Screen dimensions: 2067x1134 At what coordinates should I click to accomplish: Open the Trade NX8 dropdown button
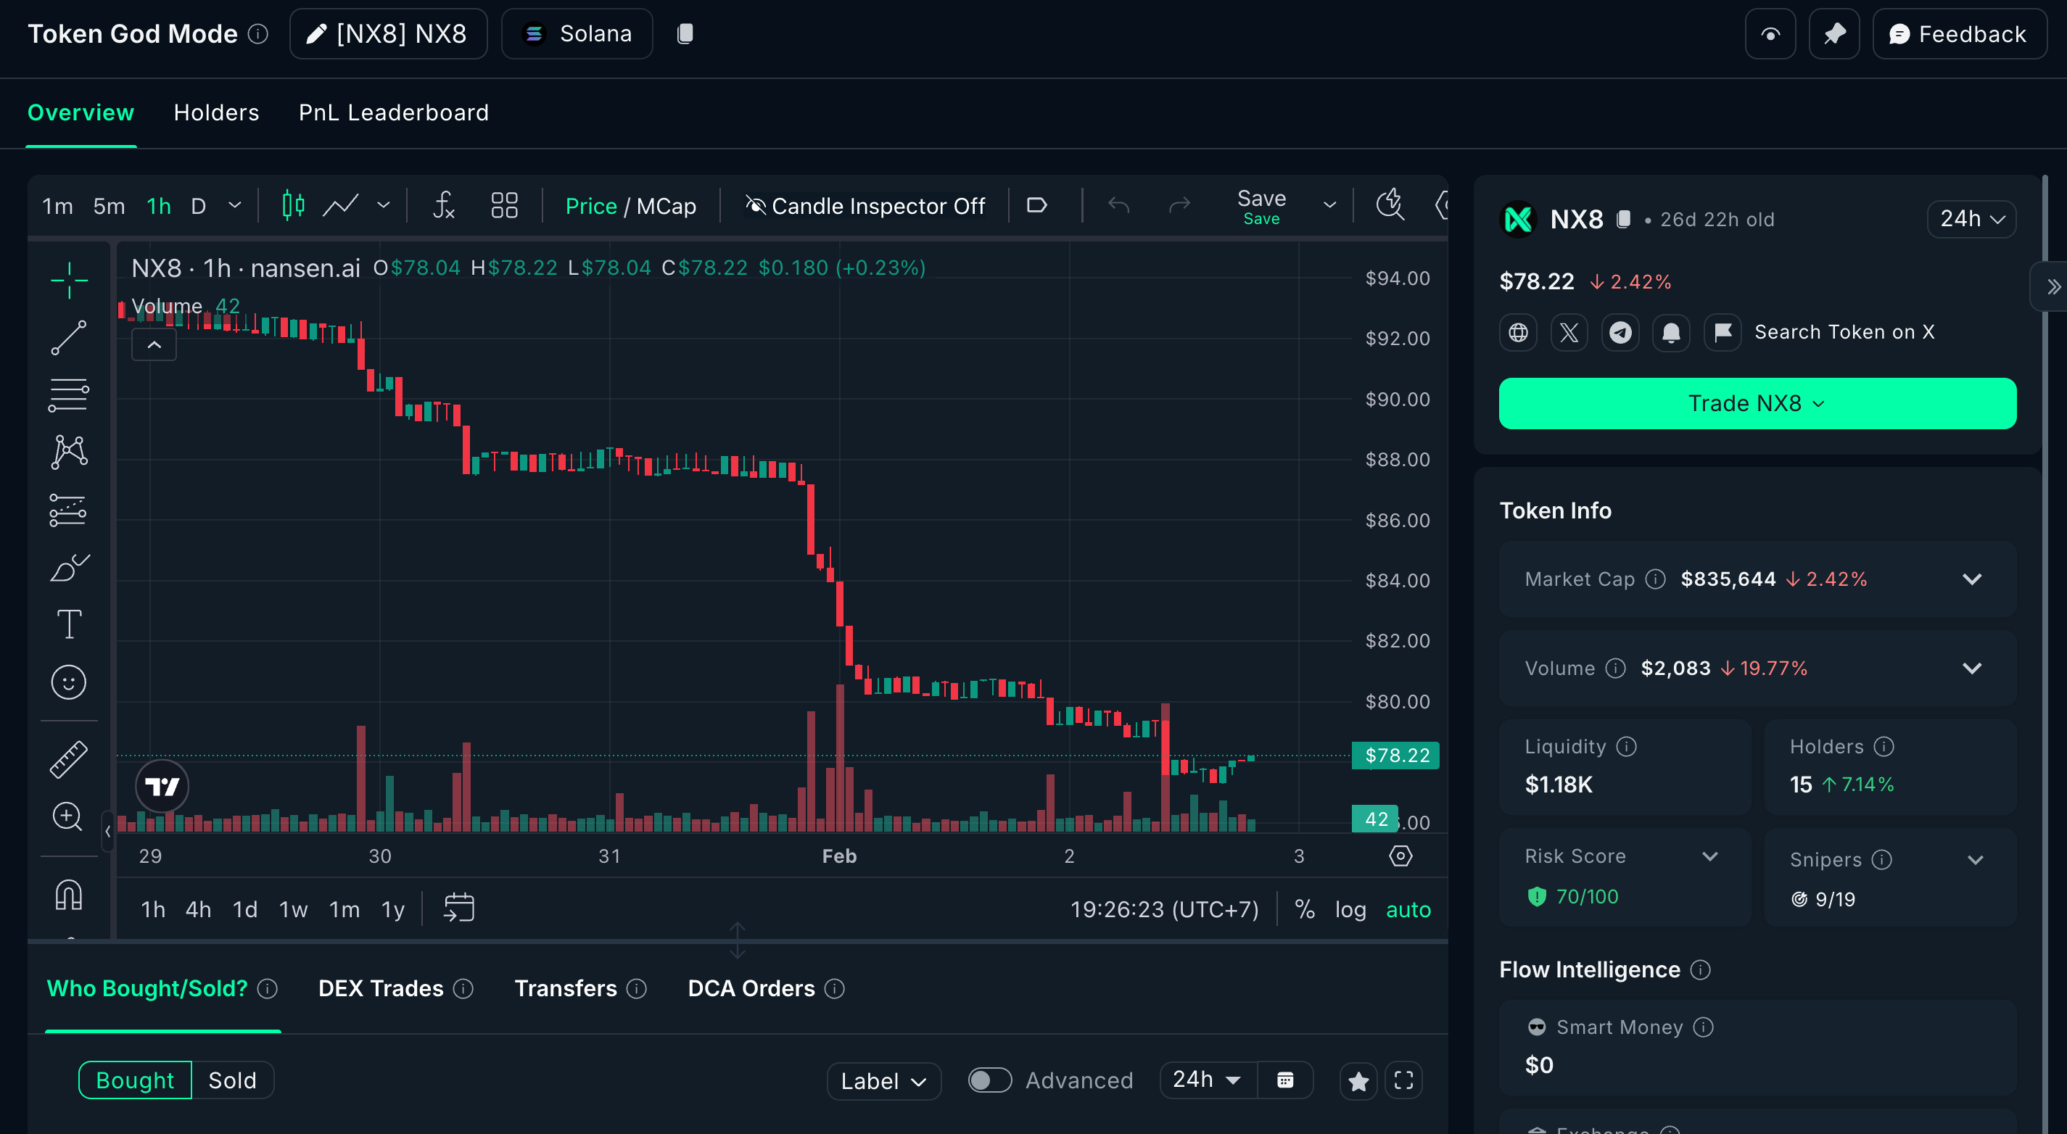(1757, 403)
